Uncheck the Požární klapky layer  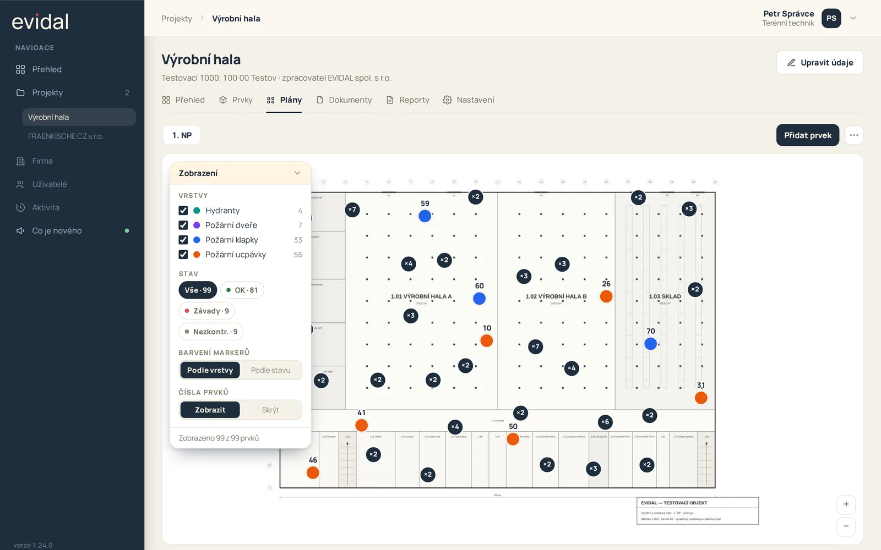pyautogui.click(x=183, y=240)
